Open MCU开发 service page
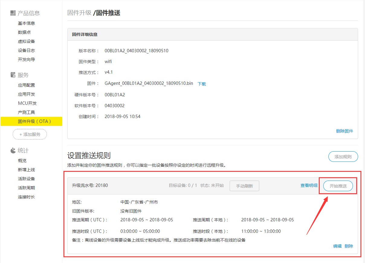The image size is (365, 263). (27, 103)
